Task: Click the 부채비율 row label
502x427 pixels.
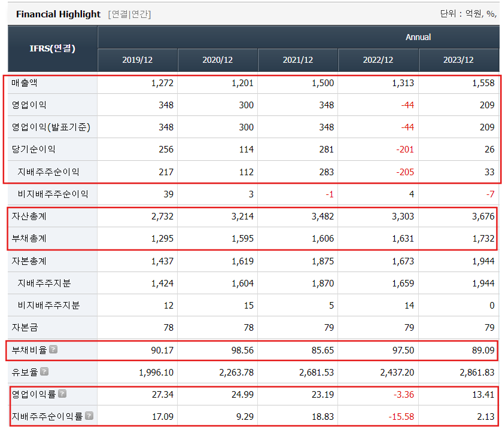Action: [29, 350]
